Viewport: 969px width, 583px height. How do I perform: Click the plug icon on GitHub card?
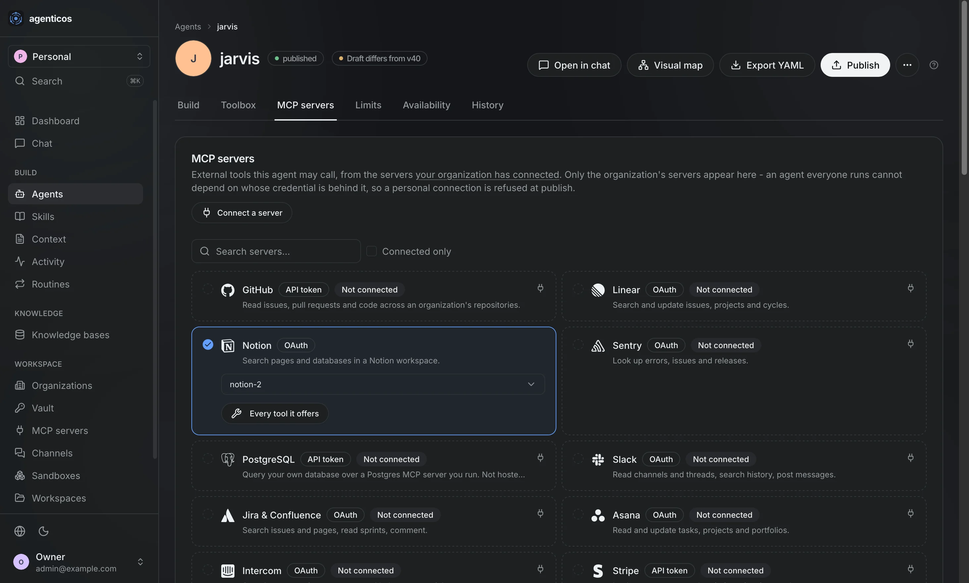[x=540, y=289]
